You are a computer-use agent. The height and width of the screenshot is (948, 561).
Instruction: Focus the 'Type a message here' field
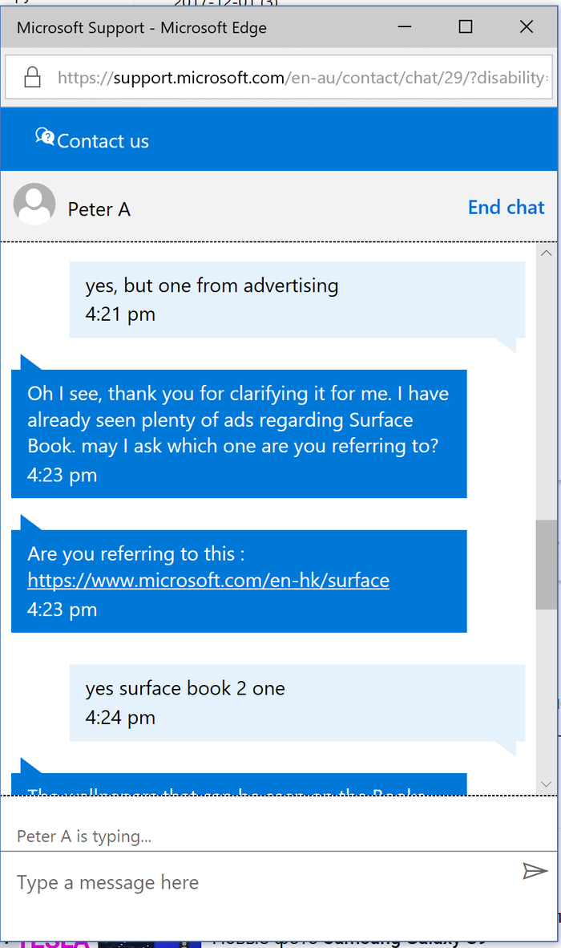click(x=256, y=883)
